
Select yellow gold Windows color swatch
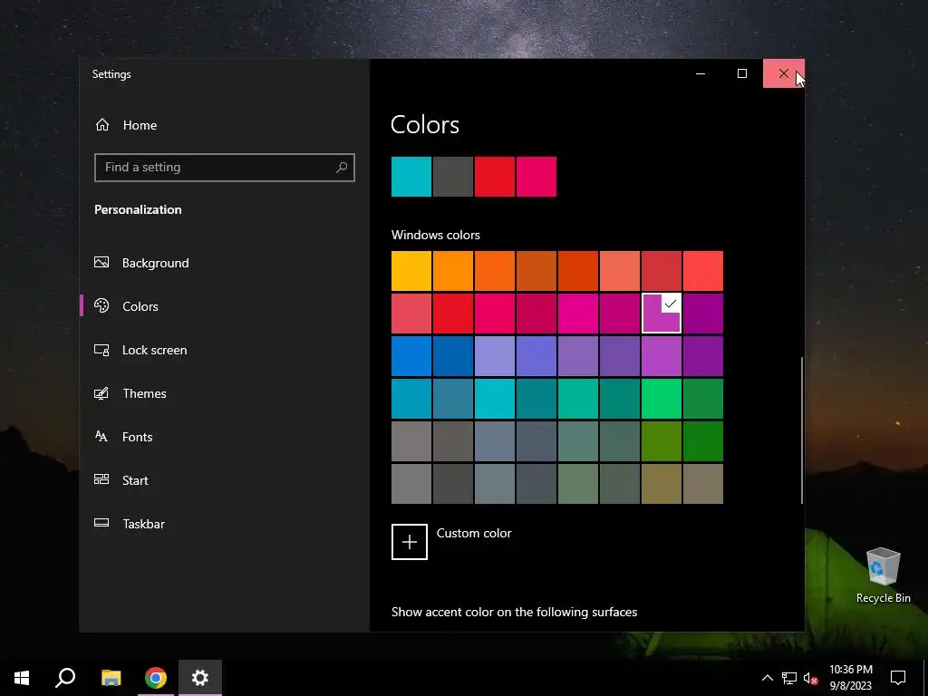(411, 271)
